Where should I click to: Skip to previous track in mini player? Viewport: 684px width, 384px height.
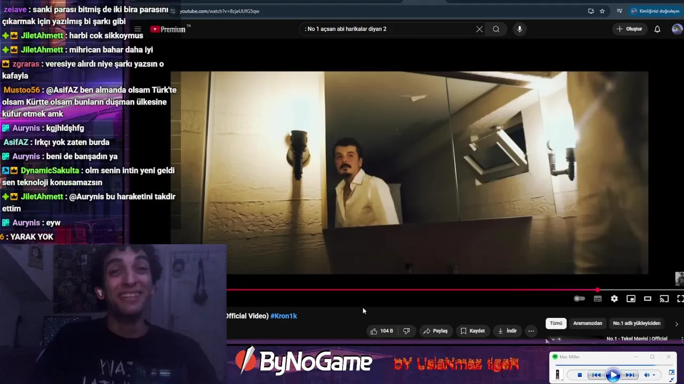(x=596, y=375)
